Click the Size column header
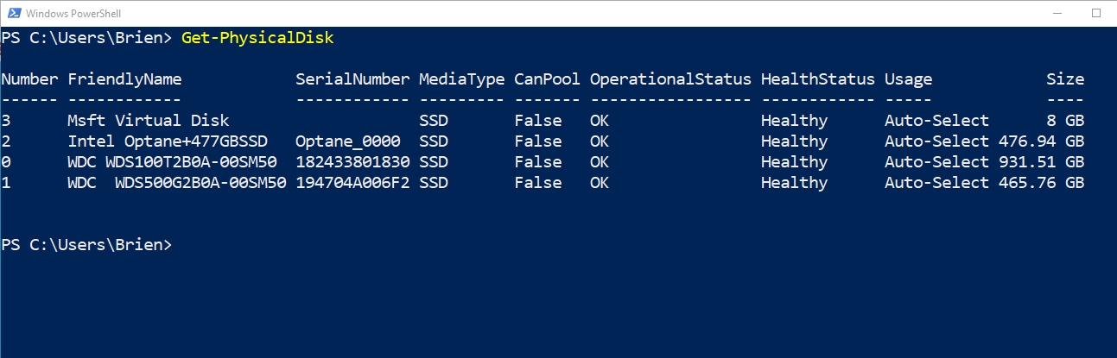 tap(1065, 79)
